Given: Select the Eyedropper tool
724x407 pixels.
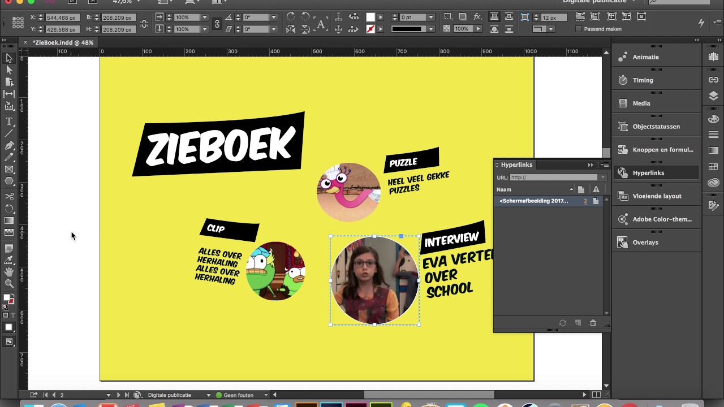Looking at the screenshot, I should pyautogui.click(x=9, y=260).
